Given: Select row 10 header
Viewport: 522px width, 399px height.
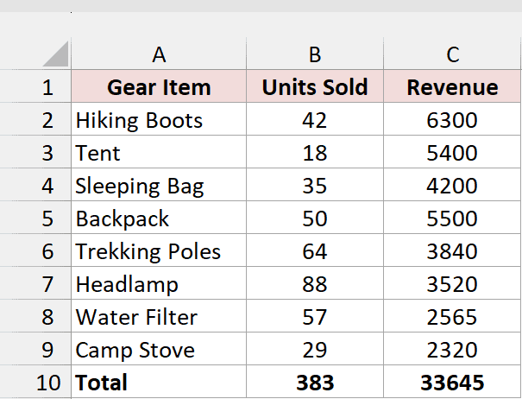Looking at the screenshot, I should [x=35, y=382].
